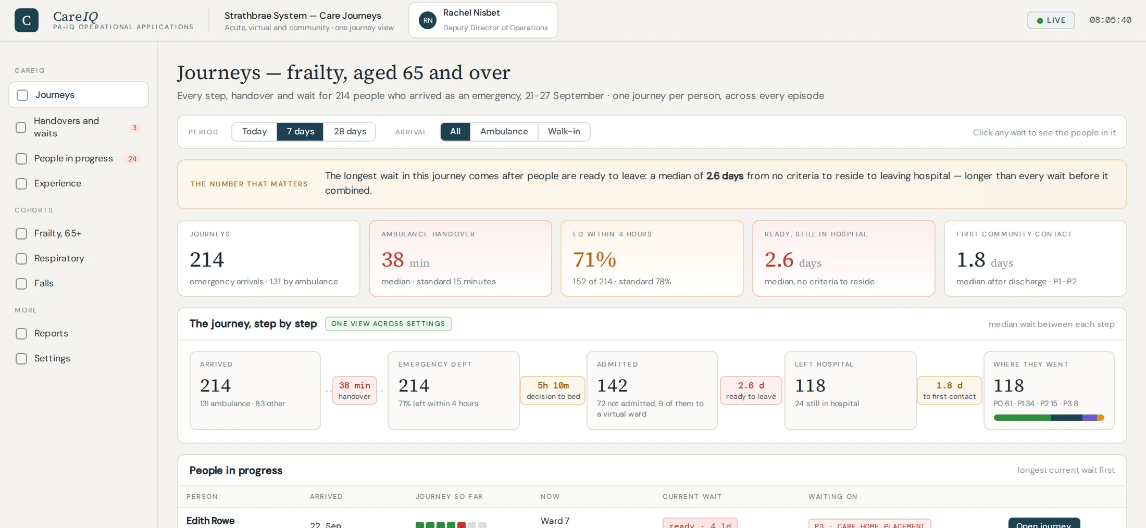Filter arrivals by All
Viewport: 1146px width, 528px height.
point(455,132)
